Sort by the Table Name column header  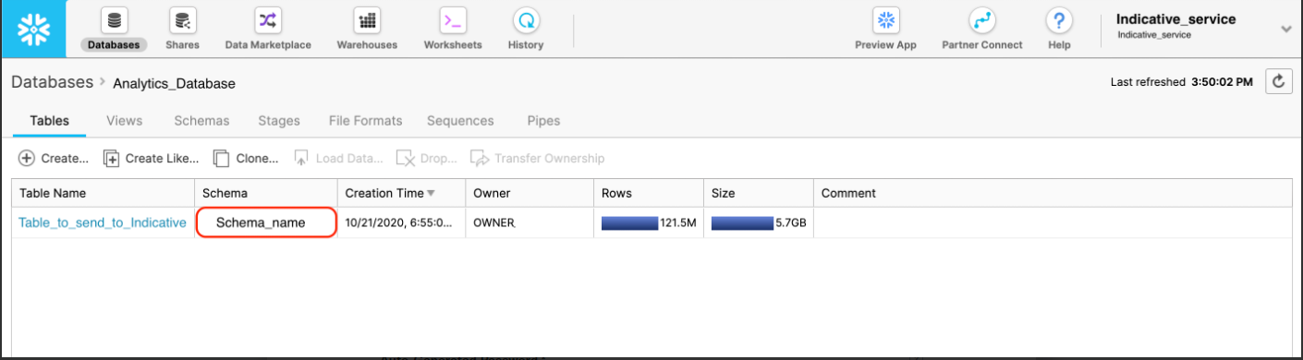103,193
